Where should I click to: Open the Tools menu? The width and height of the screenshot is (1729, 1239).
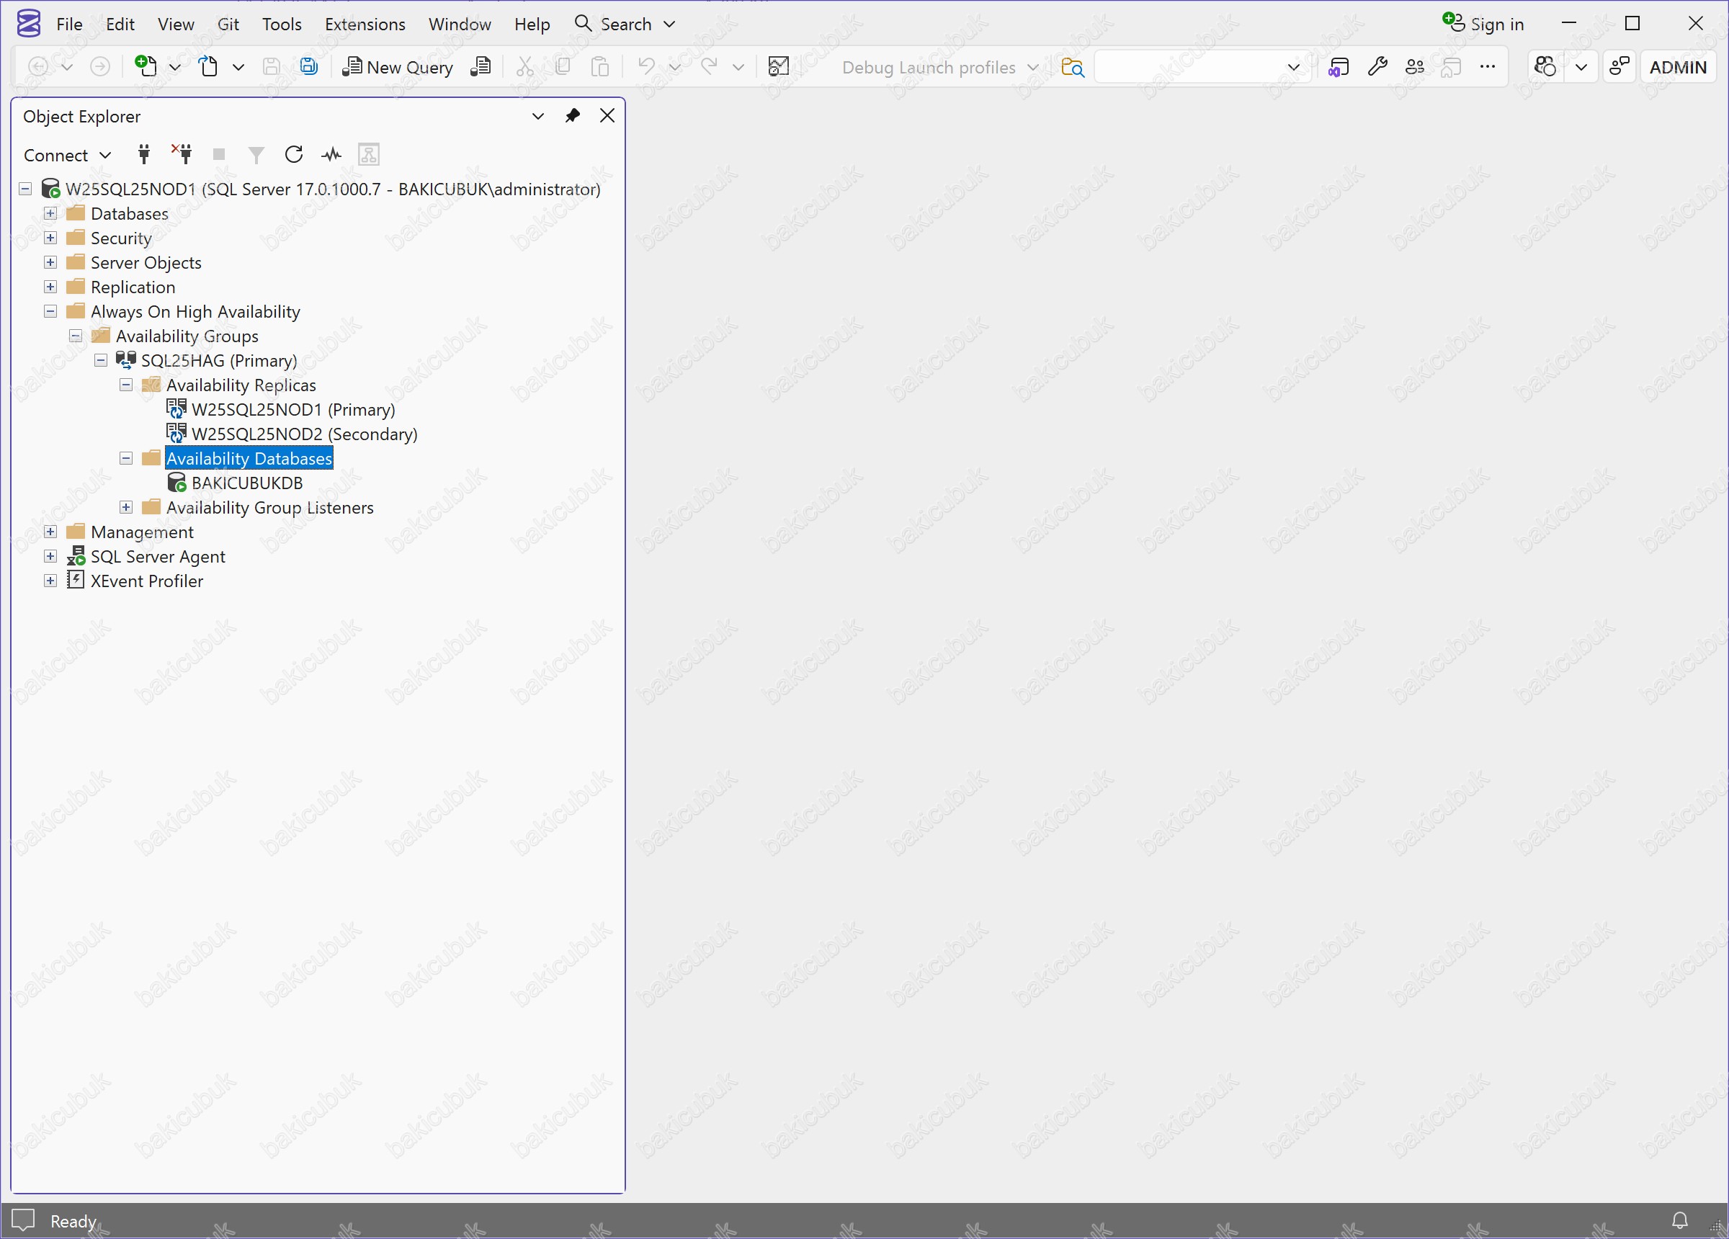[x=281, y=24]
